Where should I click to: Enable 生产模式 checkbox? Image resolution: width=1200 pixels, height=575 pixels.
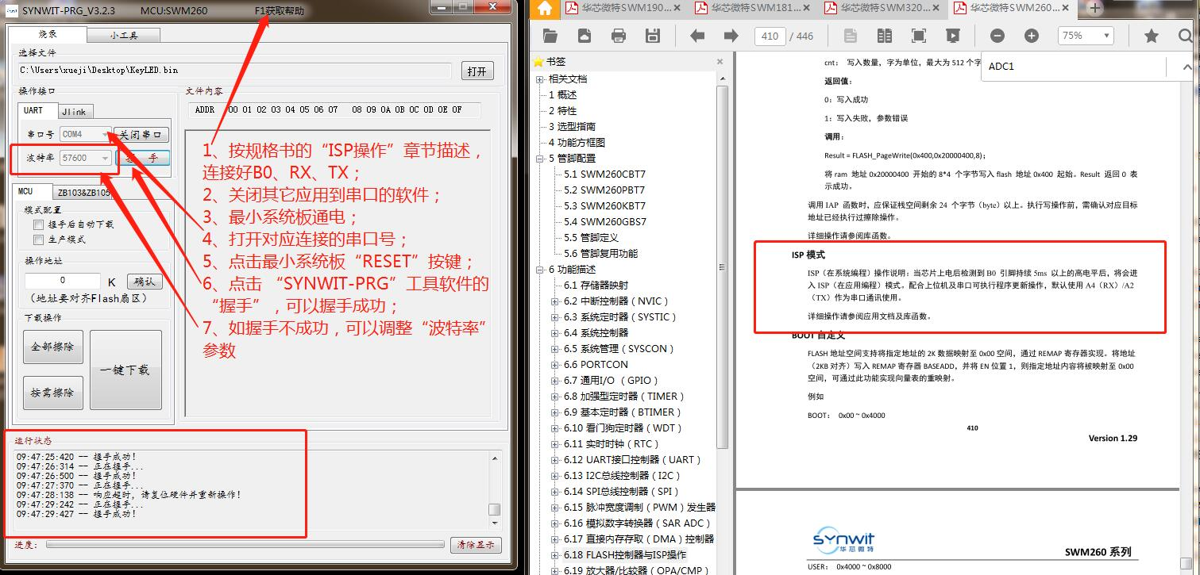tap(38, 240)
